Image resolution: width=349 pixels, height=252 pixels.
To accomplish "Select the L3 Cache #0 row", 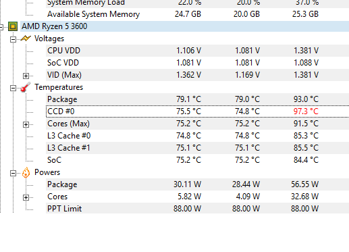I will pos(197,136).
